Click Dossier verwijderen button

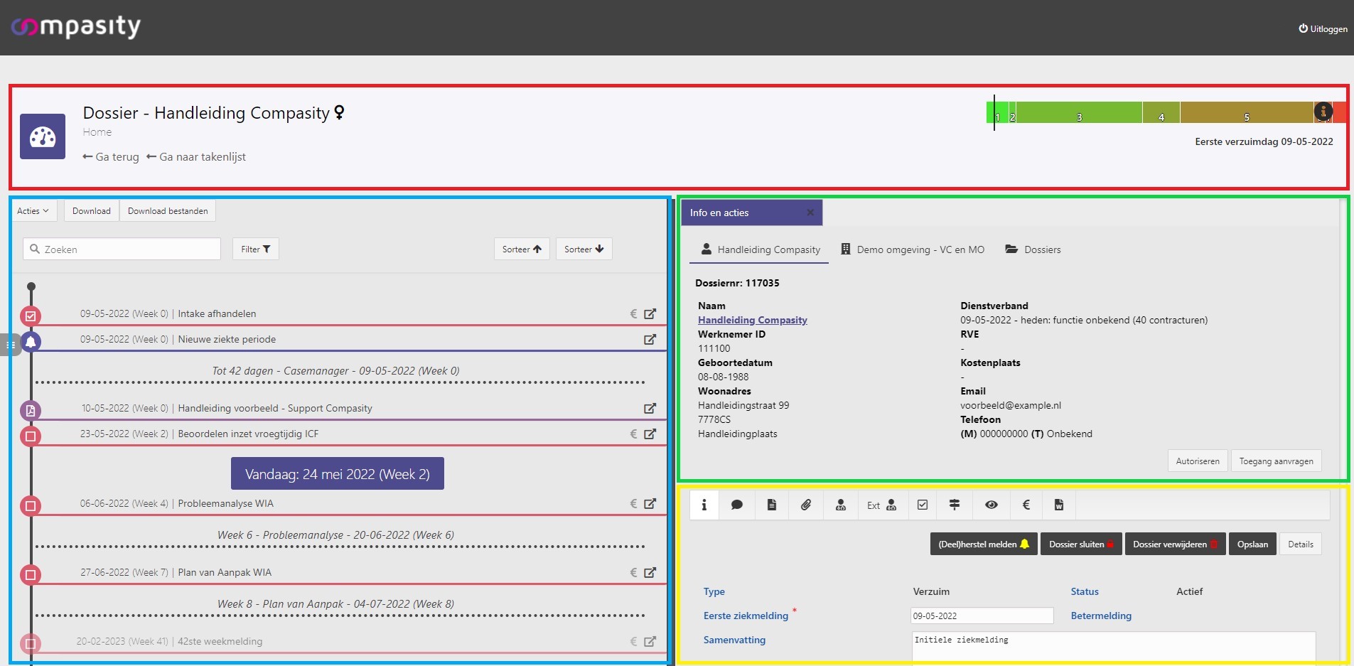1175,544
